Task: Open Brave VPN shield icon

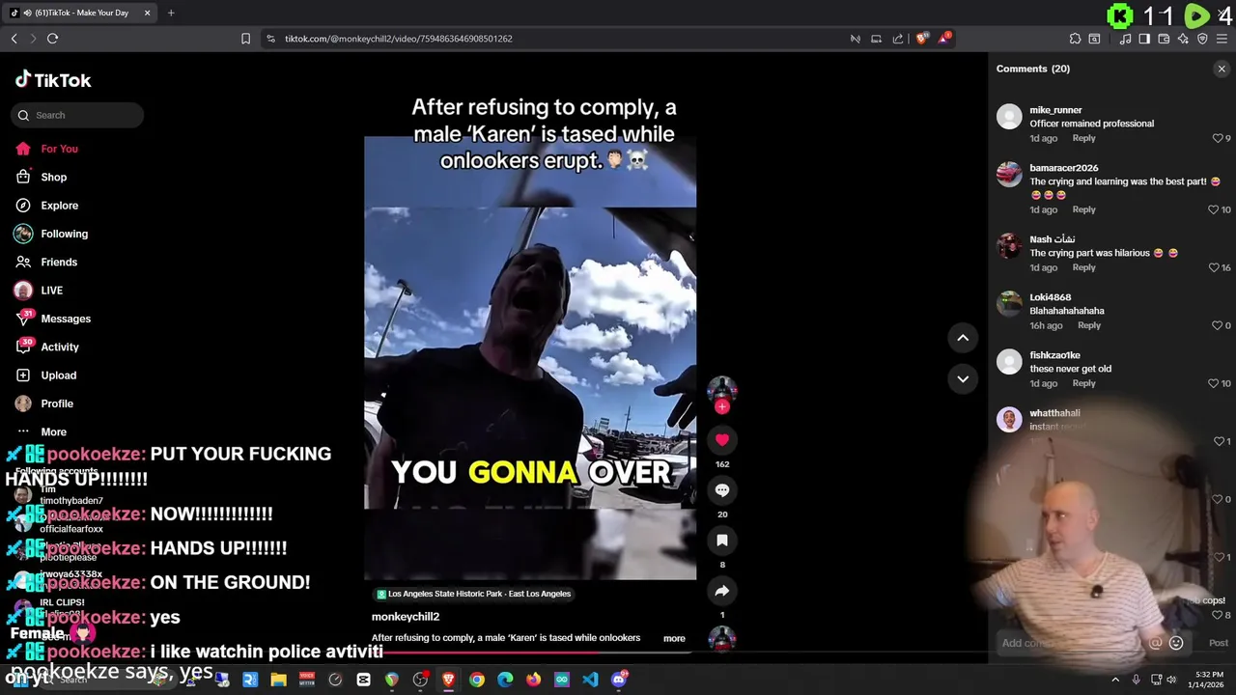Action: (1202, 39)
